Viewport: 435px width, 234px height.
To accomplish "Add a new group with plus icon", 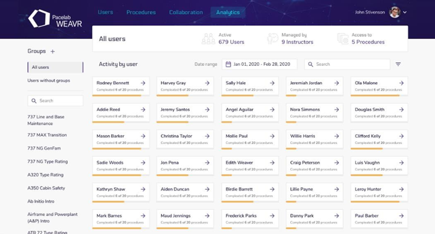I will click(x=52, y=51).
